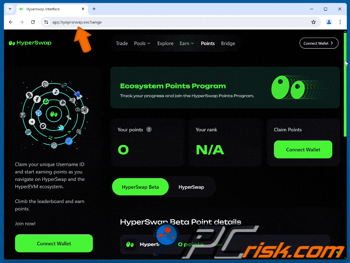This screenshot has height=263, width=350.
Task: Click Connect Wallet in the left sidebar
Action: coord(54,244)
